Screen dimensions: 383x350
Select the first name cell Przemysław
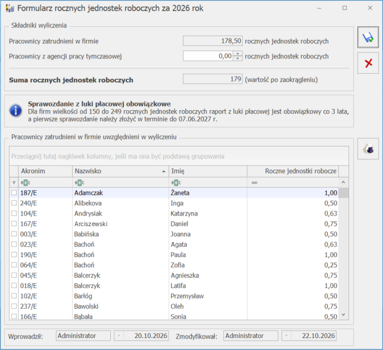tap(208, 296)
